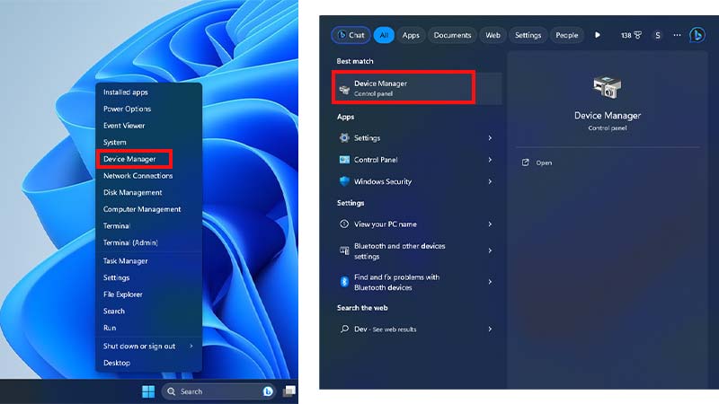The image size is (719, 404).
Task: Click the View your PC name icon
Action: tap(344, 224)
